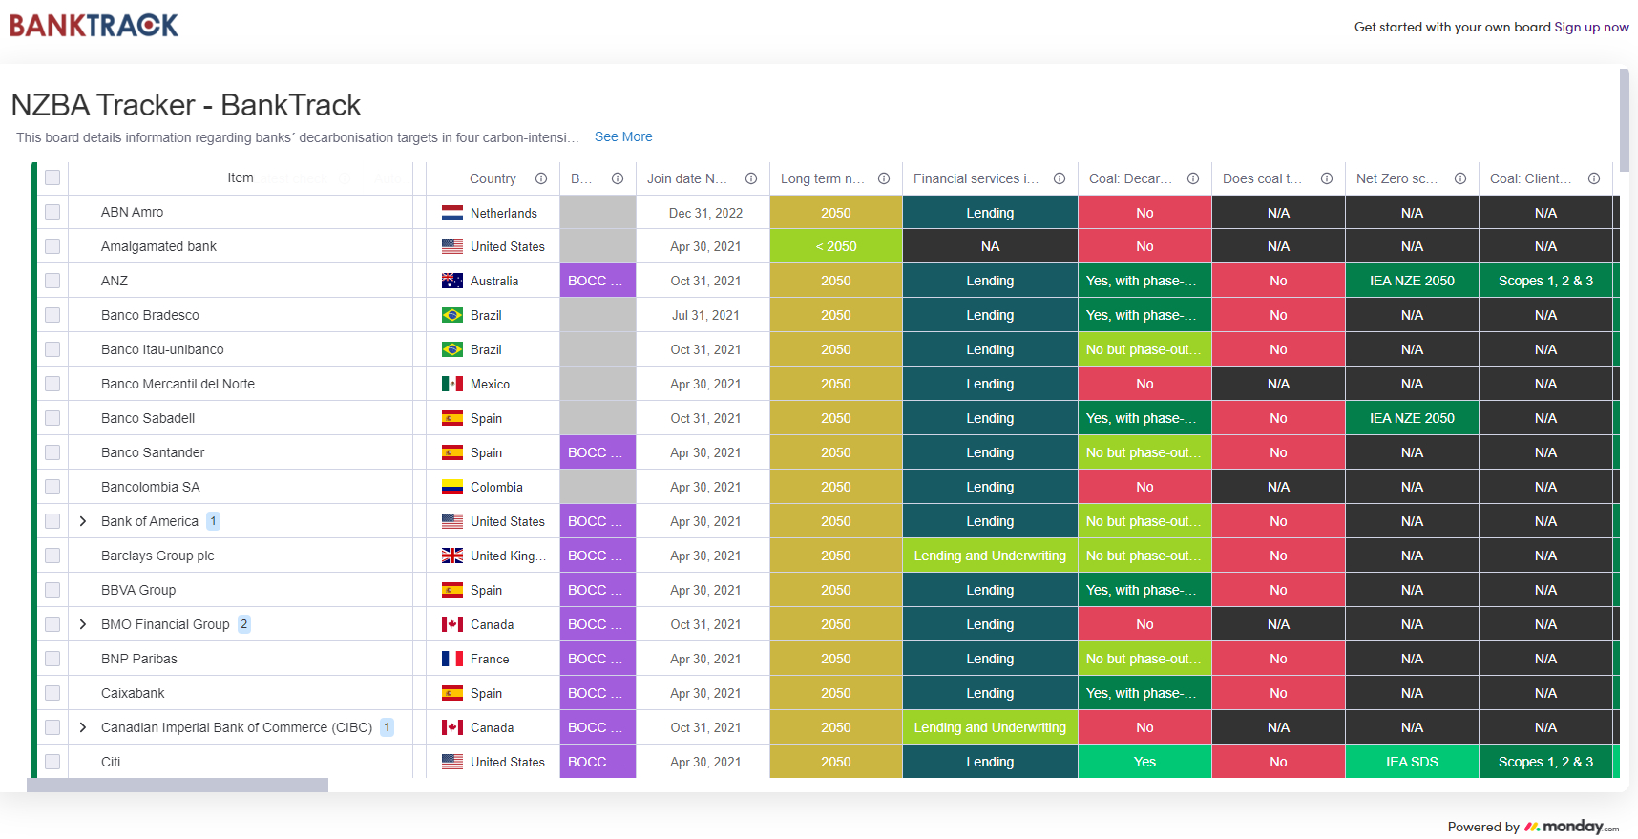This screenshot has width=1638, height=839.
Task: Show info for Coal: Decar... column
Action: [1193, 178]
